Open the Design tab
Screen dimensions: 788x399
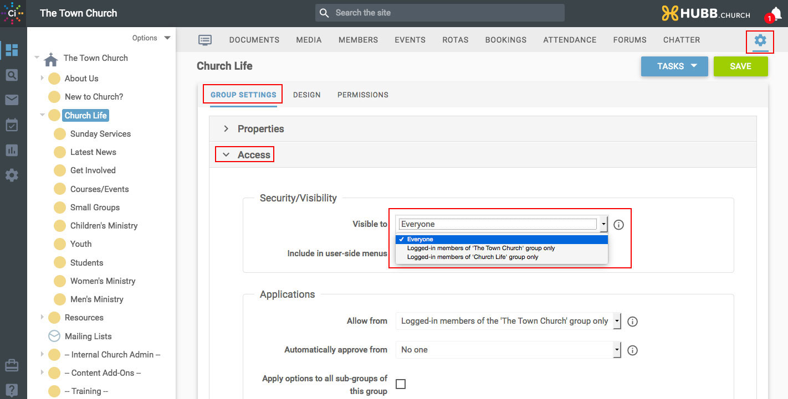tap(306, 95)
